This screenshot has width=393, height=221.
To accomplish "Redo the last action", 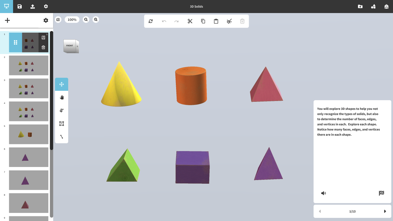I will click(177, 21).
